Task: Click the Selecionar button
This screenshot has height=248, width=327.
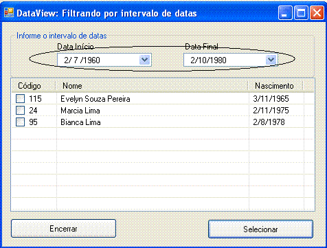Action: [260, 229]
